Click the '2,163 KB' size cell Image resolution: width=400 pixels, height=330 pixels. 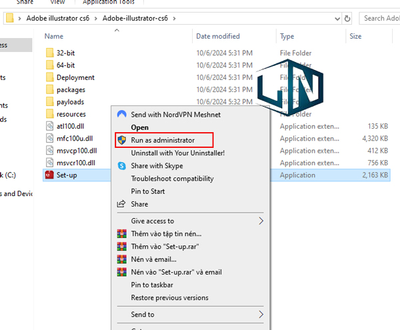pos(375,175)
